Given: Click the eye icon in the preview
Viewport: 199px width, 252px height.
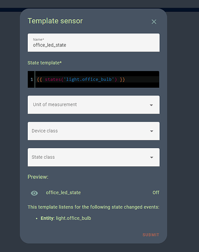Looking at the screenshot, I should point(34,193).
